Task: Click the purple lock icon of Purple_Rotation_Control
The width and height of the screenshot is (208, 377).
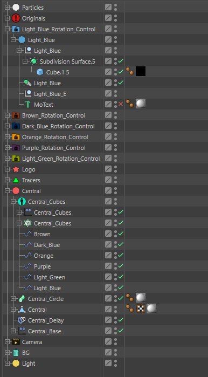Action: point(16,148)
